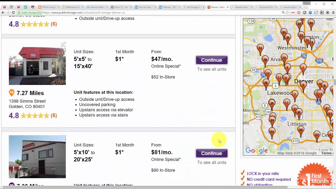336x189 pixels.
Task: Switch to the Services Tree tab
Action: coord(145,7)
